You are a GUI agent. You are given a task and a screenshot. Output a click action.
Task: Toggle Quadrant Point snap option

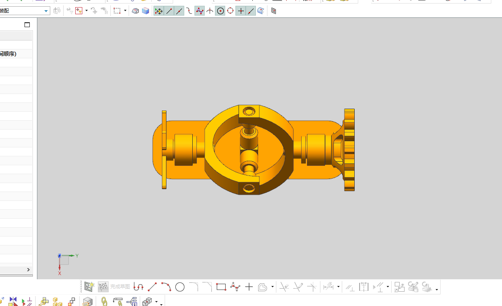(x=230, y=11)
